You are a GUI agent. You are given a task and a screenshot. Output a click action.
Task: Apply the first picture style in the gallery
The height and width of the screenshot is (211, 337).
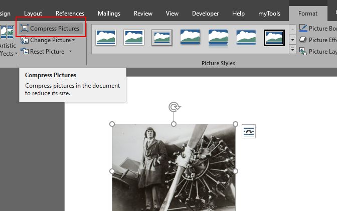point(106,38)
